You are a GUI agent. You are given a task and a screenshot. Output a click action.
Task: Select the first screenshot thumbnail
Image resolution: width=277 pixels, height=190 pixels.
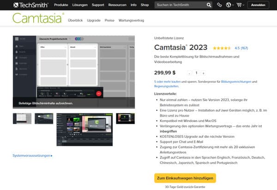point(22,118)
